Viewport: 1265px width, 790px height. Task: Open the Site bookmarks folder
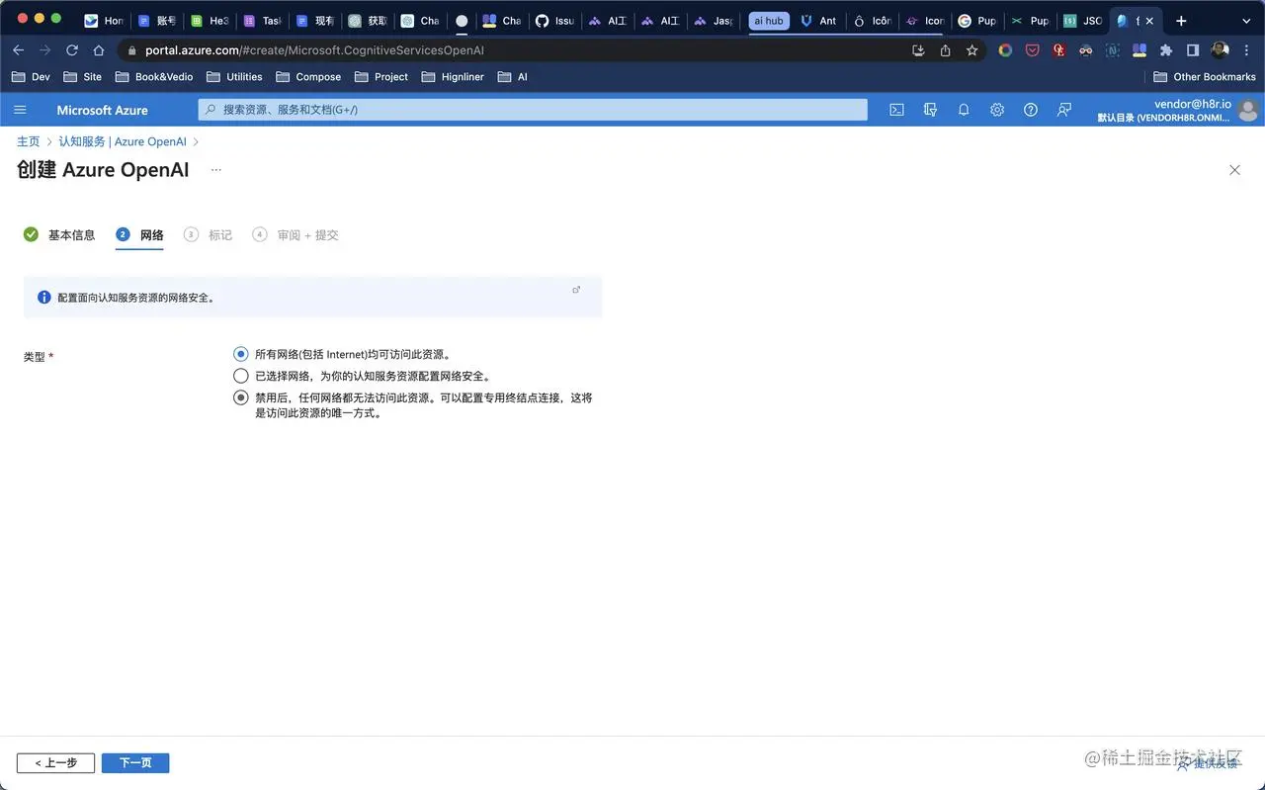pos(82,76)
